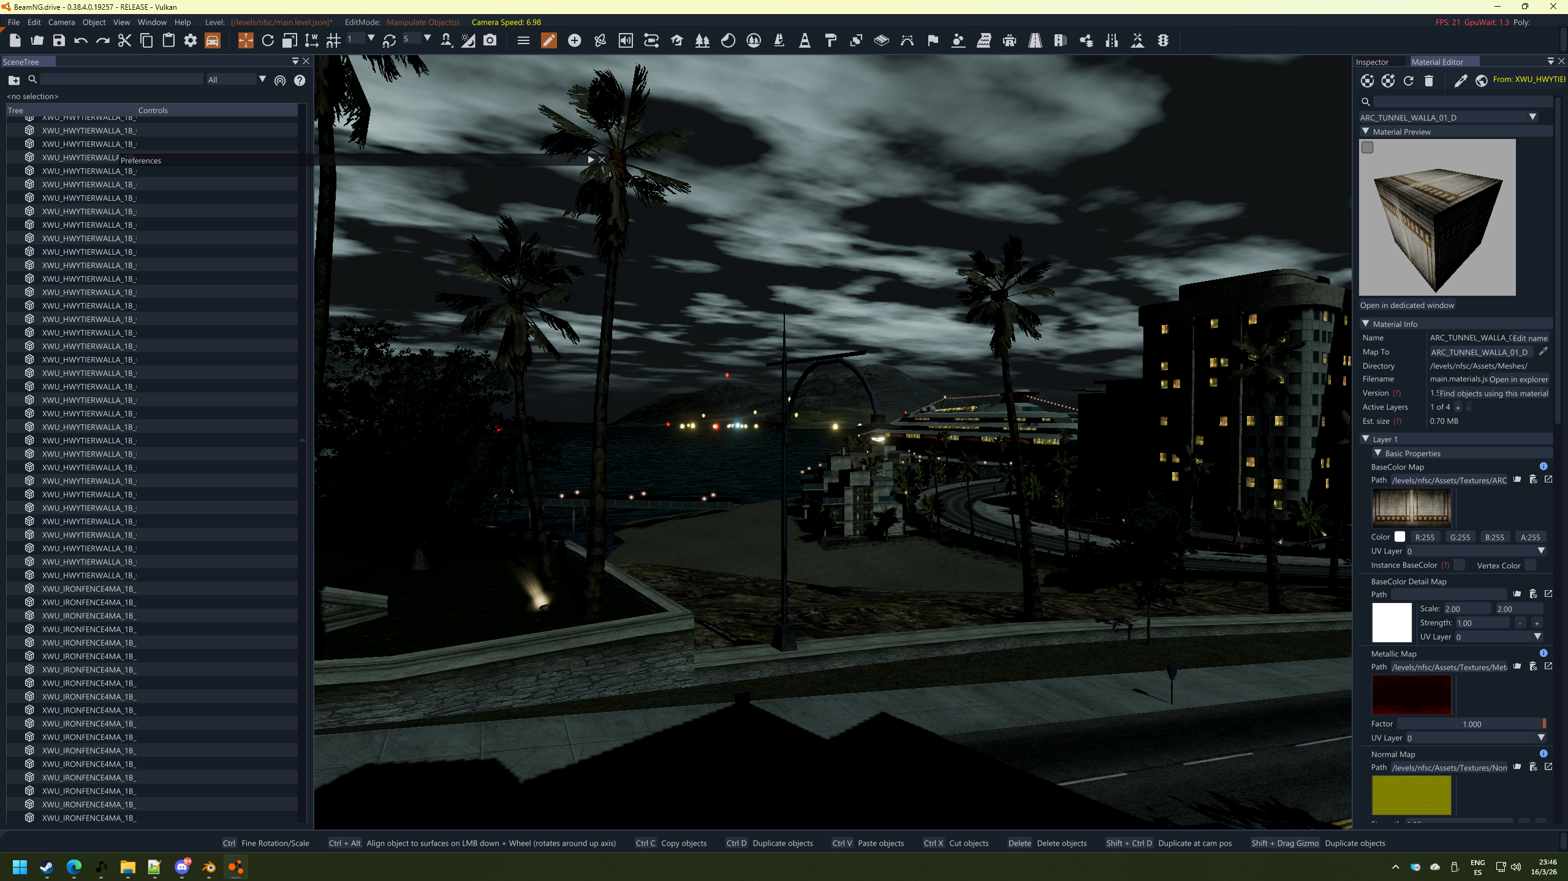The height and width of the screenshot is (881, 1568).
Task: Click the BaseColor white color swatch
Action: tap(1399, 537)
